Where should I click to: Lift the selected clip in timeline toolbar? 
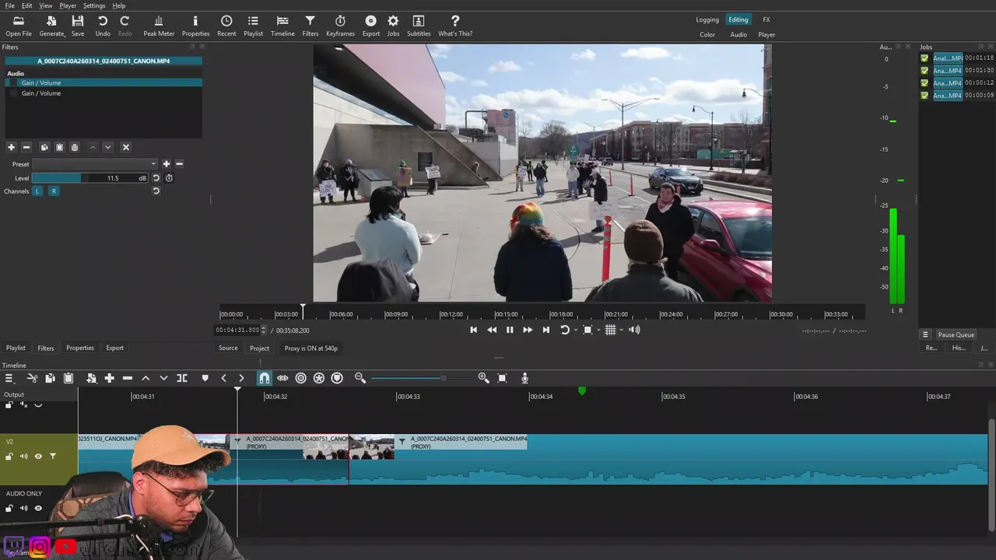point(146,378)
